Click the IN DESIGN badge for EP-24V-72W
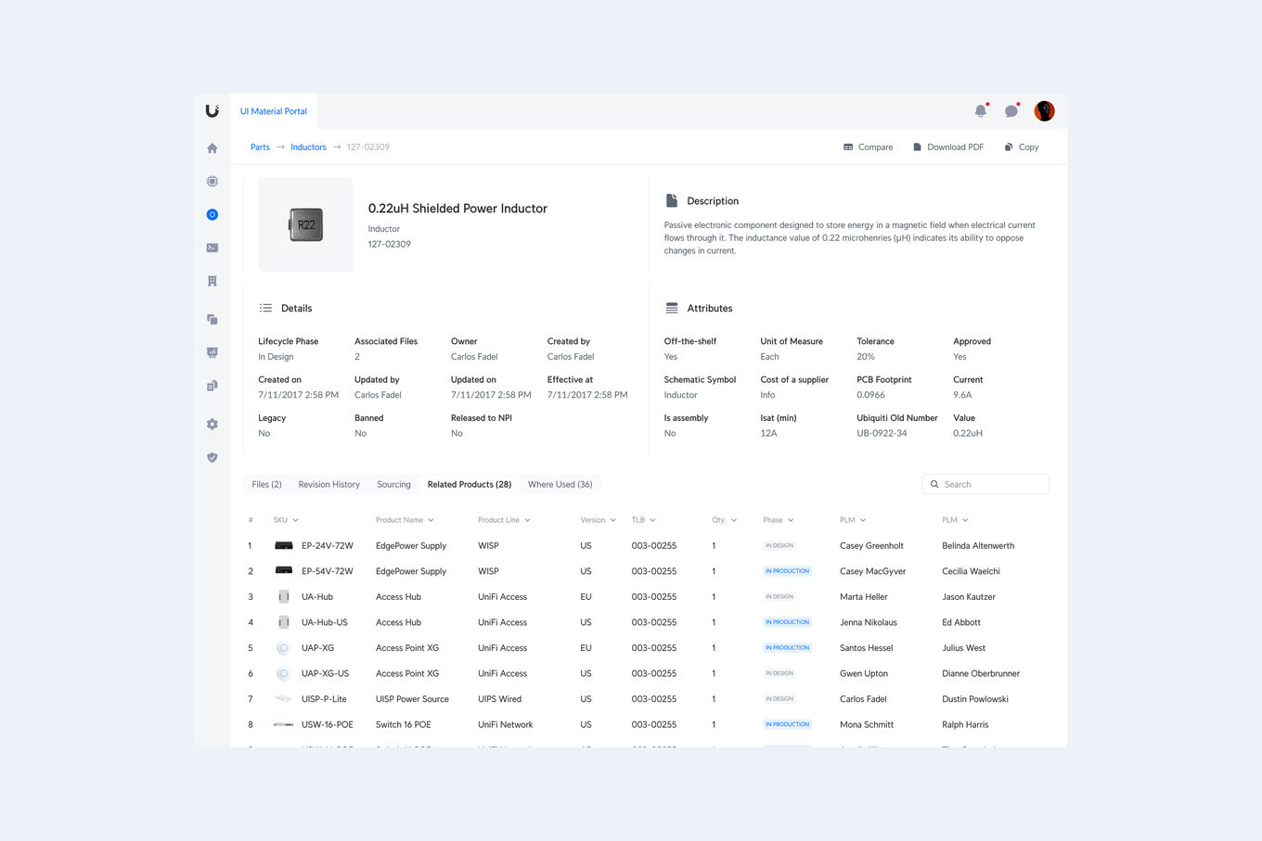Image resolution: width=1262 pixels, height=841 pixels. pos(779,545)
